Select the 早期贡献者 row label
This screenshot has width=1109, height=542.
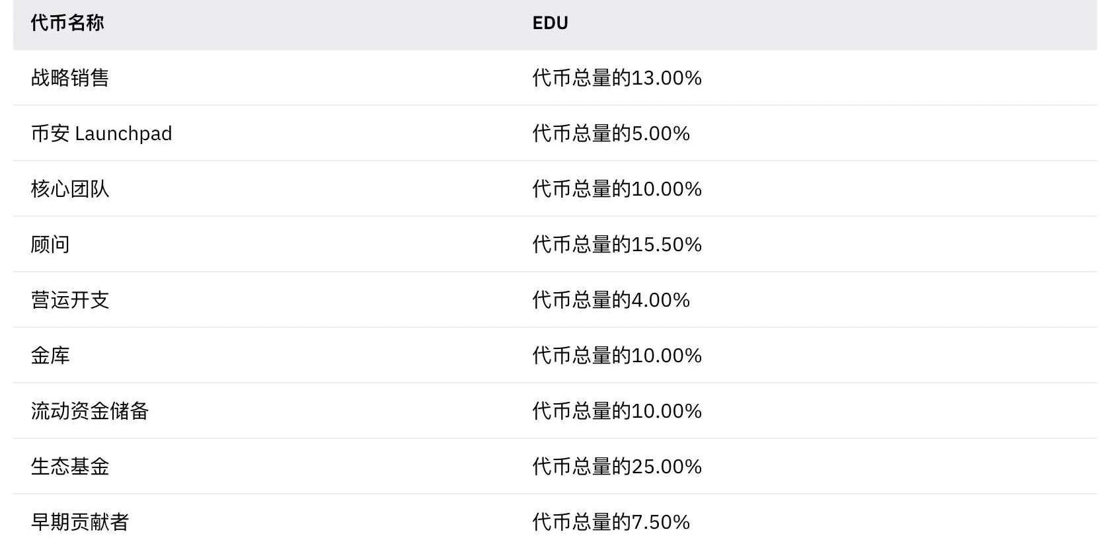point(80,522)
